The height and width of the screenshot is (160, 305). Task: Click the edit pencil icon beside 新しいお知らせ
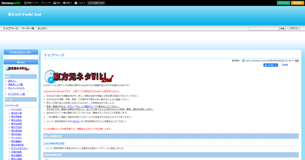tap(64, 136)
